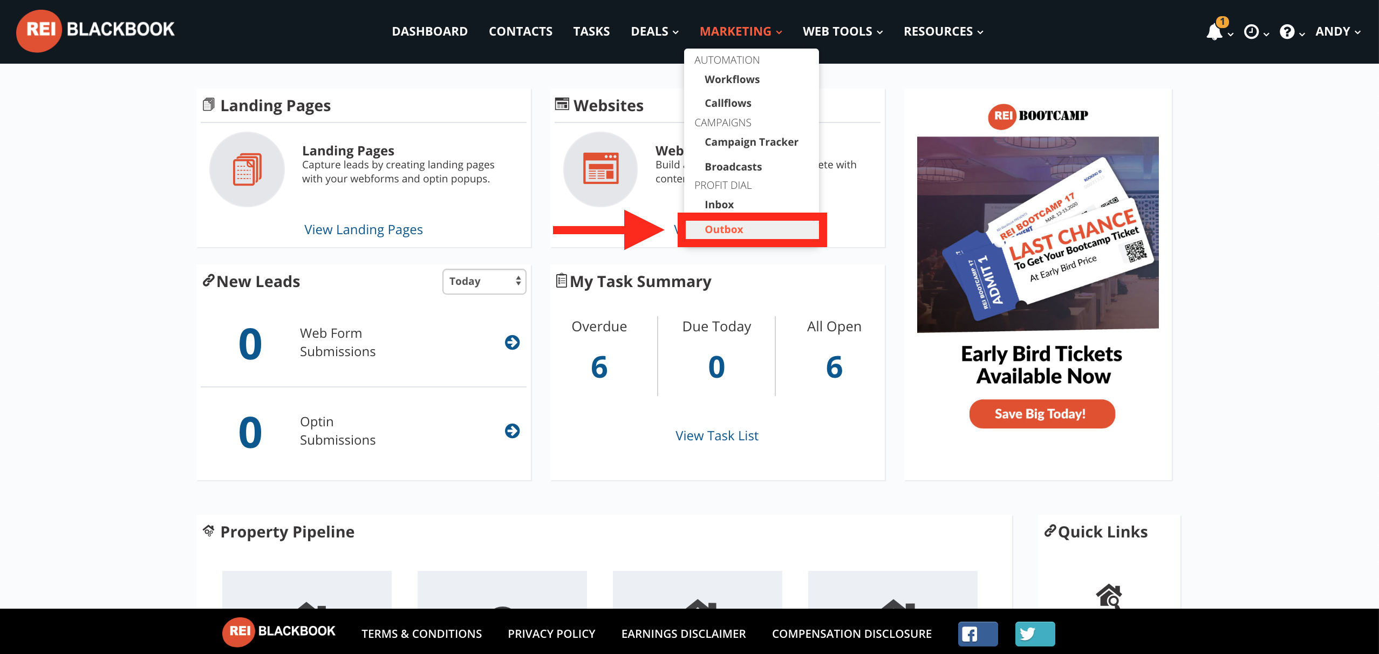Expand the Resources menu

coord(943,31)
